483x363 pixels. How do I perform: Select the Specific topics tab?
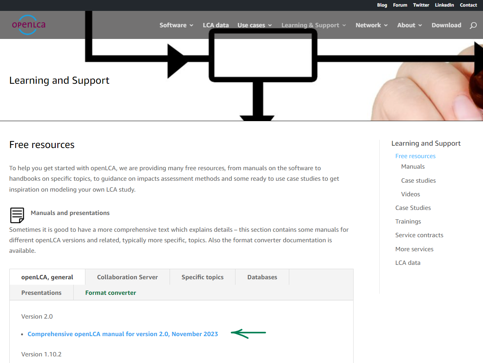point(202,277)
